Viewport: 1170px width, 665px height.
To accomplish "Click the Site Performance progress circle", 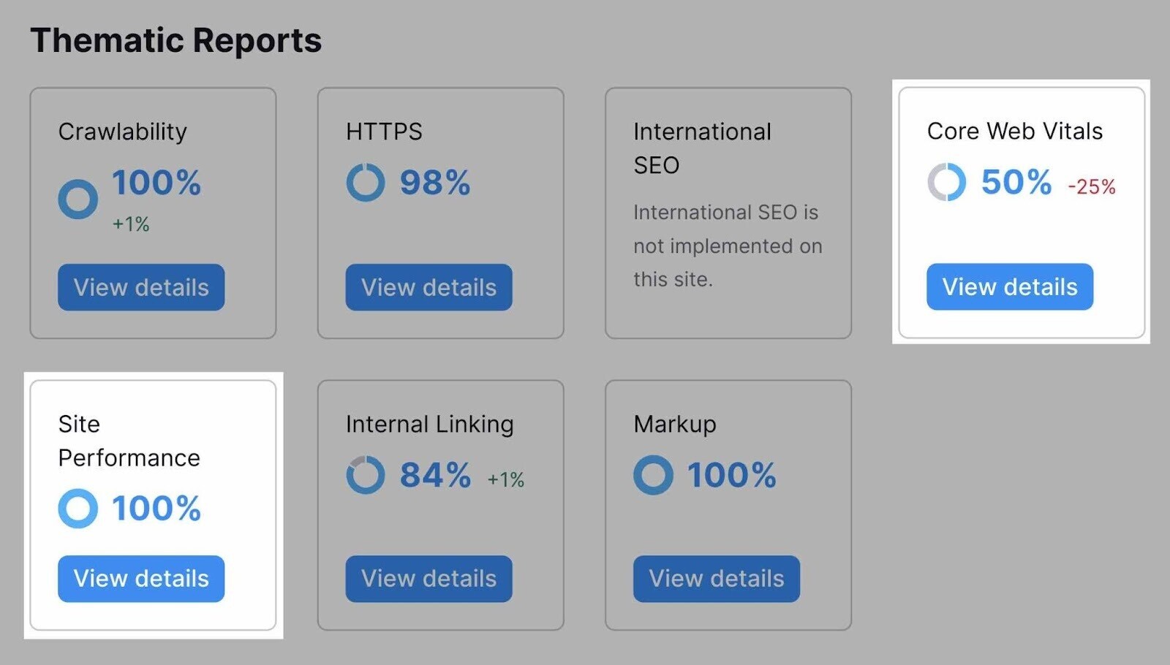I will pyautogui.click(x=78, y=509).
